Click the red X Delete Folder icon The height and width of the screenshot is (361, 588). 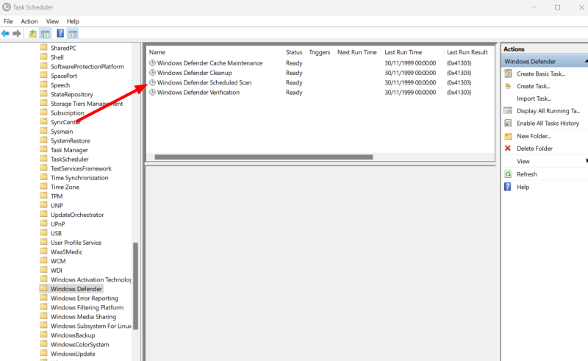(508, 149)
